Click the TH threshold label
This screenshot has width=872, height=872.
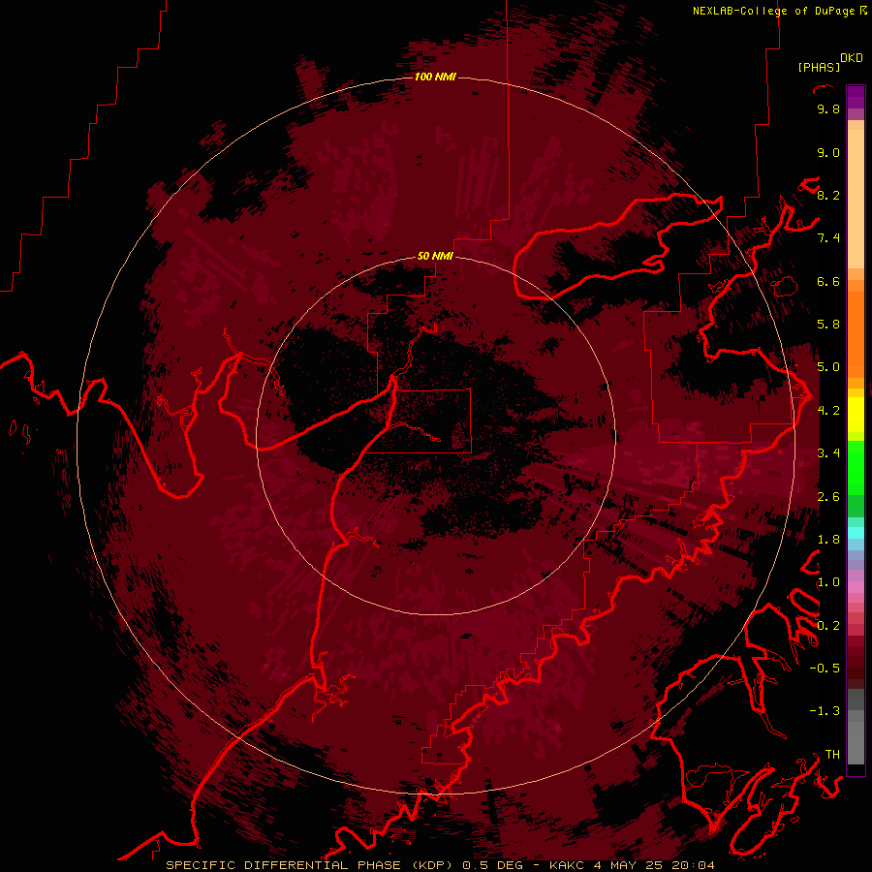click(832, 755)
